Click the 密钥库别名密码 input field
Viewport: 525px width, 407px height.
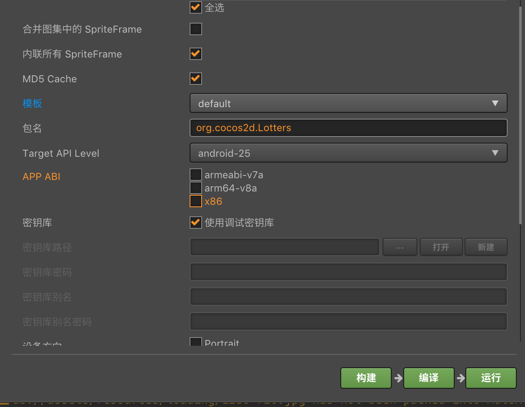tap(349, 321)
